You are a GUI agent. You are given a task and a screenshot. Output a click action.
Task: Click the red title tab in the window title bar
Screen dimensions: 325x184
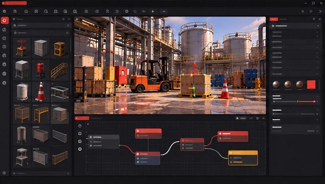[14, 3]
